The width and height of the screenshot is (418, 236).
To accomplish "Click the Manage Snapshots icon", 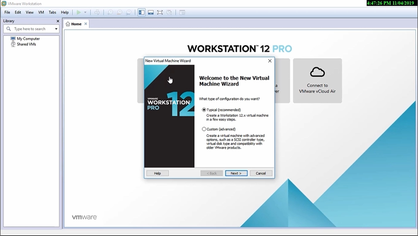I will (x=129, y=13).
